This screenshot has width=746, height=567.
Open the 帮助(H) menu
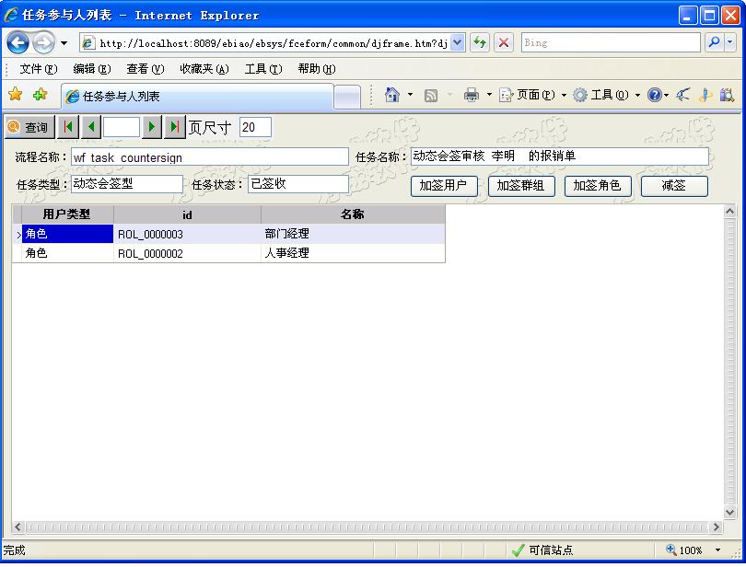click(317, 69)
